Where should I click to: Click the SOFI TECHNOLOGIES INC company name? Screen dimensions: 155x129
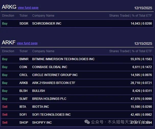tap(51, 115)
